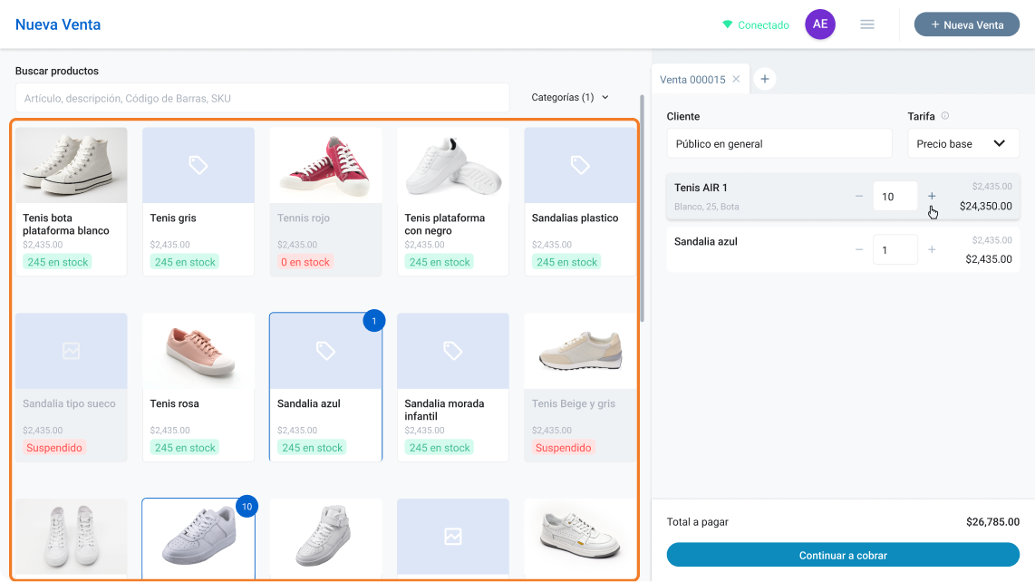This screenshot has width=1035, height=582.
Task: Click the blue badge showing 10
Action: coord(247,507)
